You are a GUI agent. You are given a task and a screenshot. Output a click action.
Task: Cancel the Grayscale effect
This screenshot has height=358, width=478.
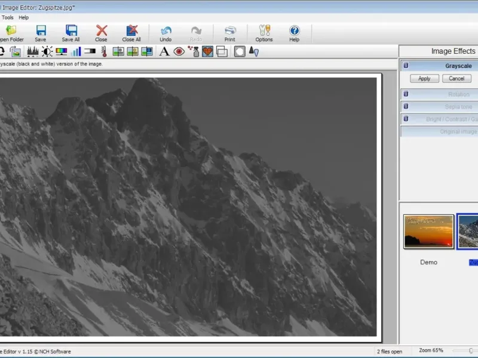tap(456, 79)
